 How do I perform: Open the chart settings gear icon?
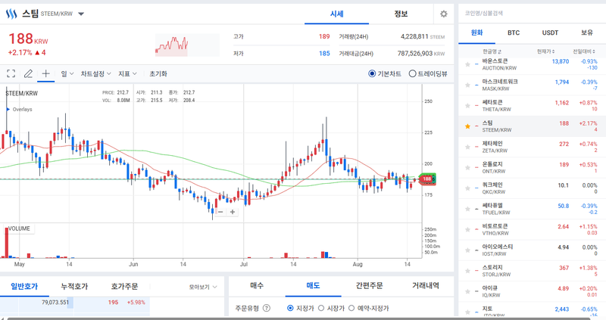pos(444,14)
